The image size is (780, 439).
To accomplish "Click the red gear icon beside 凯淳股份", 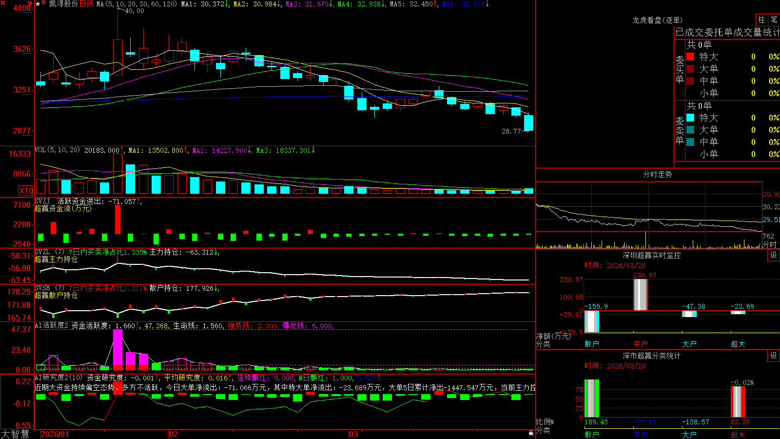I will [x=44, y=3].
